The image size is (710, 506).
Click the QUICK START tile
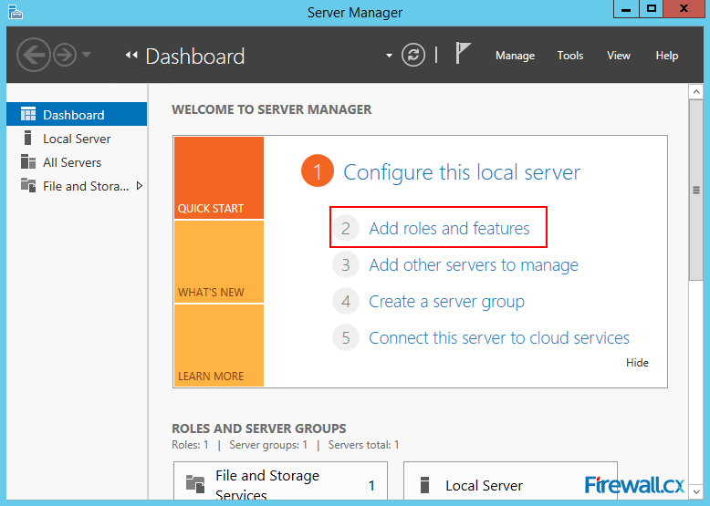[219, 178]
